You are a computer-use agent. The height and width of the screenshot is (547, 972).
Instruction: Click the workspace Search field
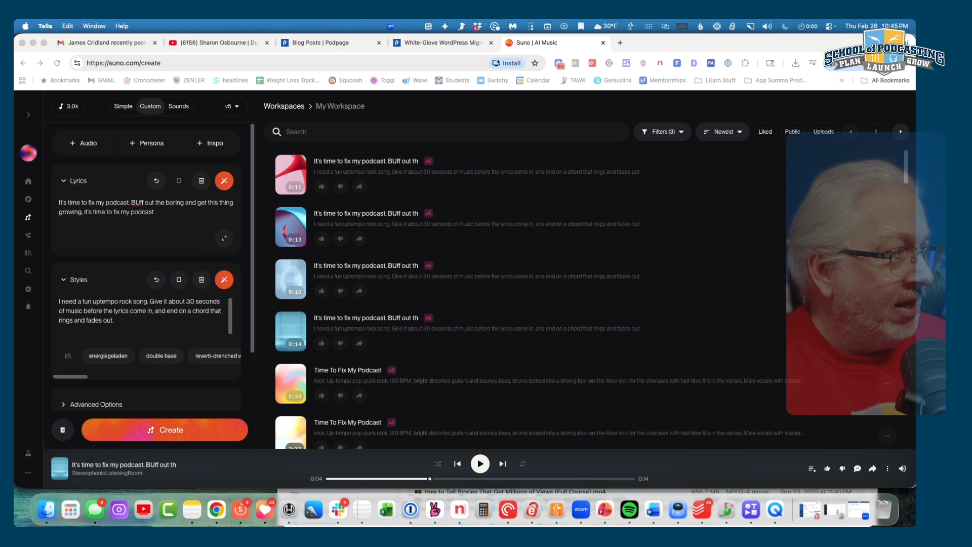445,132
